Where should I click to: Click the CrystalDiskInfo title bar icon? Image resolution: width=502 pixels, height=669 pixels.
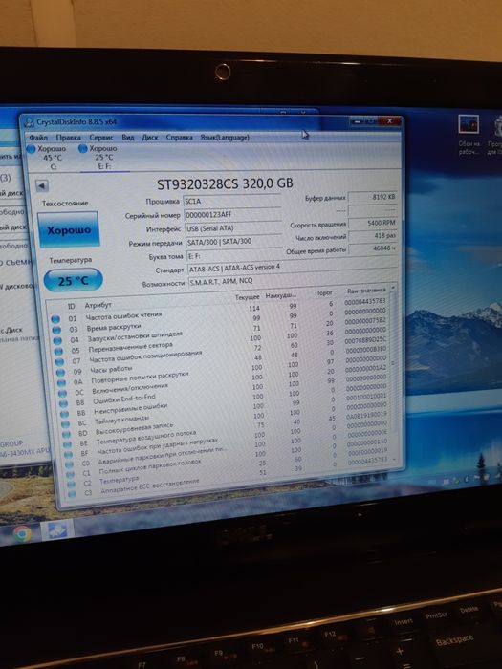(29, 123)
